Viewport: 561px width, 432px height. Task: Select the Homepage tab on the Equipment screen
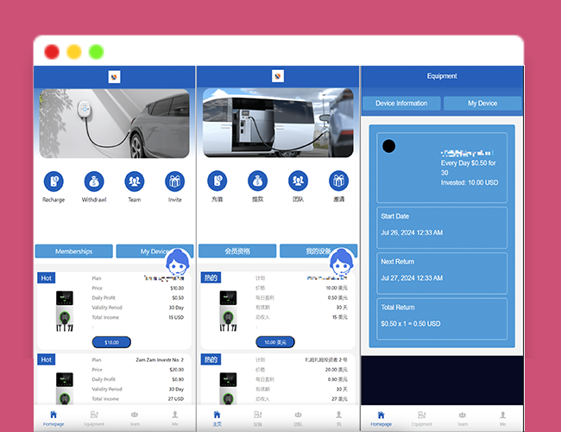click(x=381, y=418)
